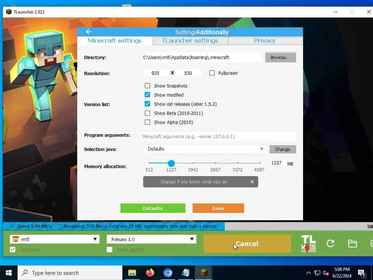The width and height of the screenshot is (373, 280).
Task: Click the Program arguments field
Action: coord(219,136)
